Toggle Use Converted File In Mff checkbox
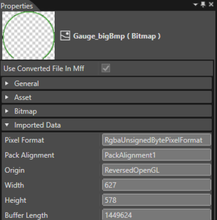The height and width of the screenshot is (220, 217). [106, 68]
